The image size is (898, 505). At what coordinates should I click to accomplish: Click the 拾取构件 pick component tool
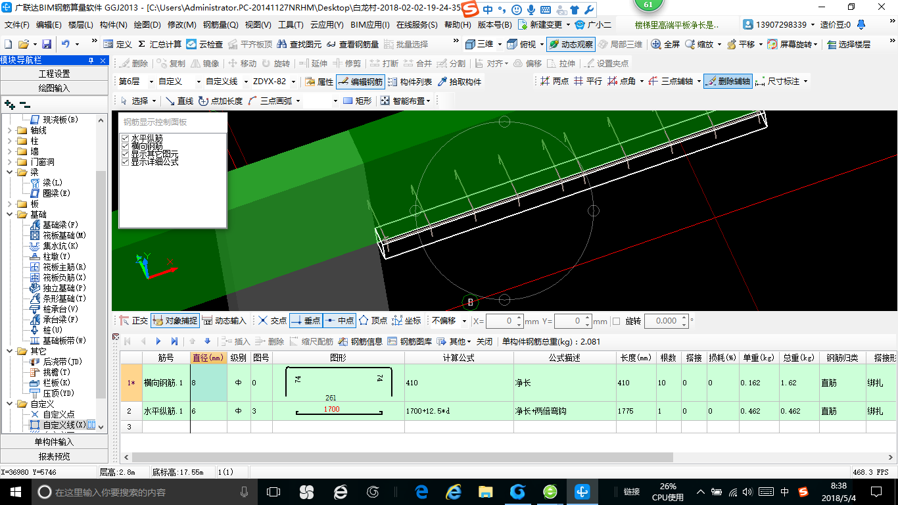pyautogui.click(x=459, y=82)
